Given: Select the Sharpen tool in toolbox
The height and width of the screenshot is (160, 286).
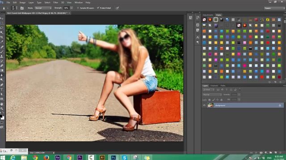Looking at the screenshot, I should tap(2, 75).
